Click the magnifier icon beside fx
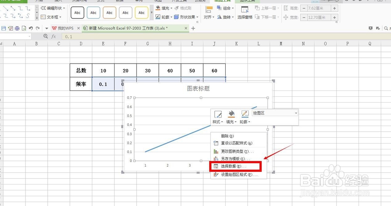391x206 pixels. point(45,36)
